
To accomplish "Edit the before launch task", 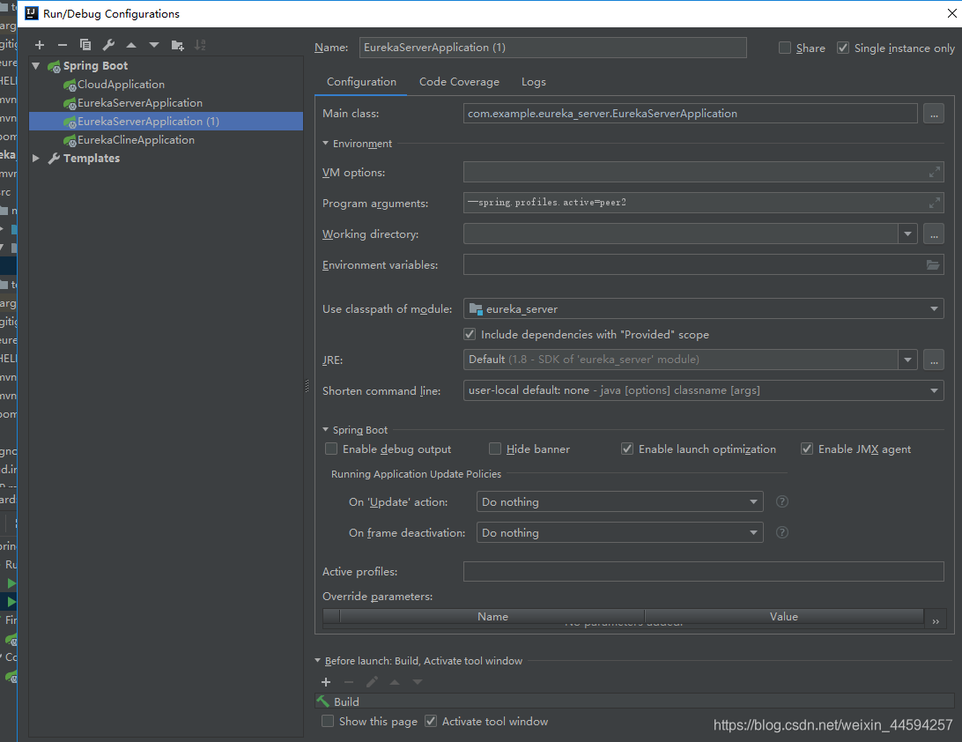I will coord(372,682).
